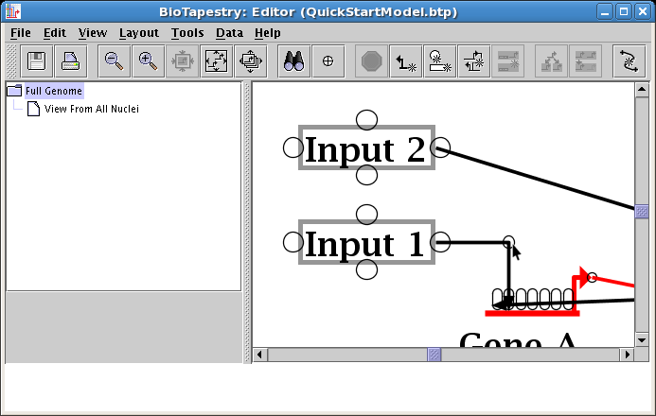Click the Input 2 node box
This screenshot has width=656, height=416.
point(365,148)
